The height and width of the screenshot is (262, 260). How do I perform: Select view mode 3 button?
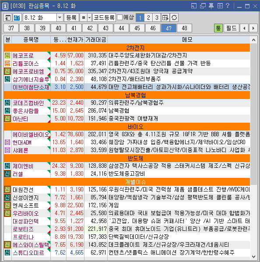[x=157, y=18]
